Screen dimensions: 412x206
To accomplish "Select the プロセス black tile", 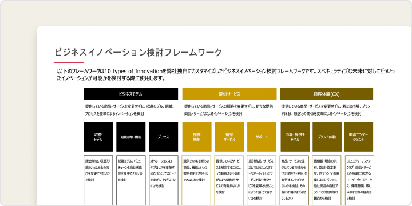I will point(164,137).
